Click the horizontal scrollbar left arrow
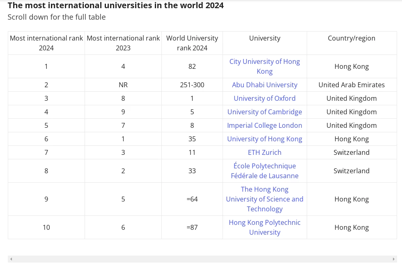 click(11, 259)
